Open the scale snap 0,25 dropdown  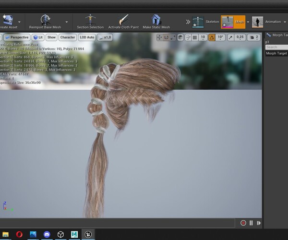click(240, 37)
